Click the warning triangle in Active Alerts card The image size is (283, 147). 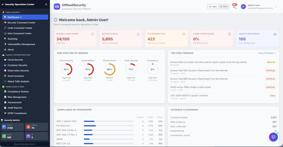point(138,34)
